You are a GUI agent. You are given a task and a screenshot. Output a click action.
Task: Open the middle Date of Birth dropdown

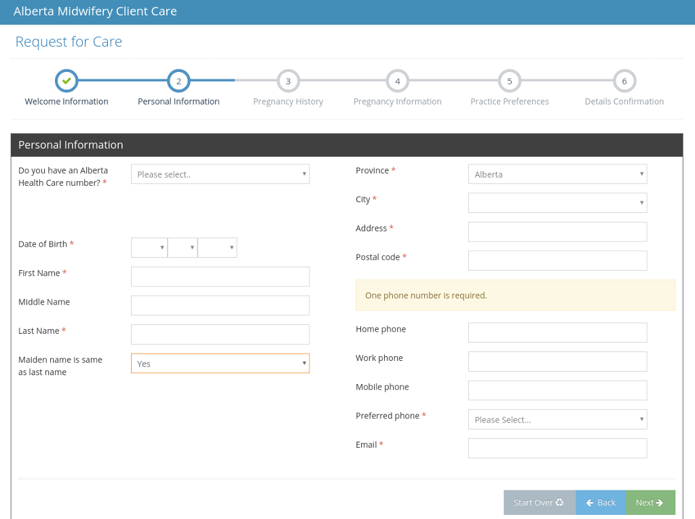183,248
